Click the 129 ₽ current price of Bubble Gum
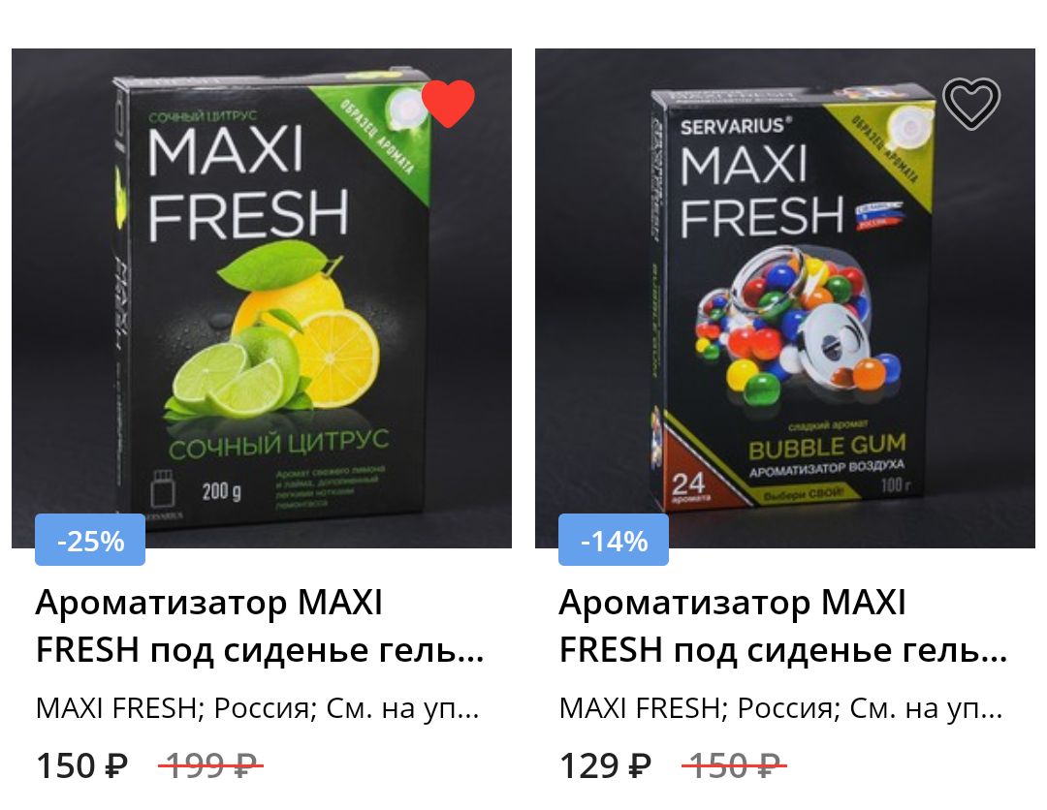The height and width of the screenshot is (810, 1047). tap(605, 765)
